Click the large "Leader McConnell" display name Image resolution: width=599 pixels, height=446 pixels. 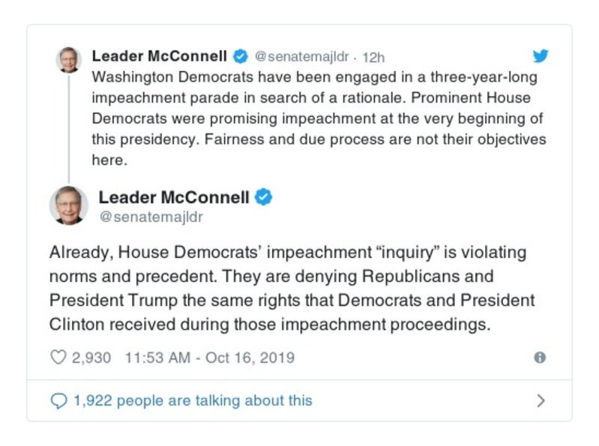pos(174,197)
